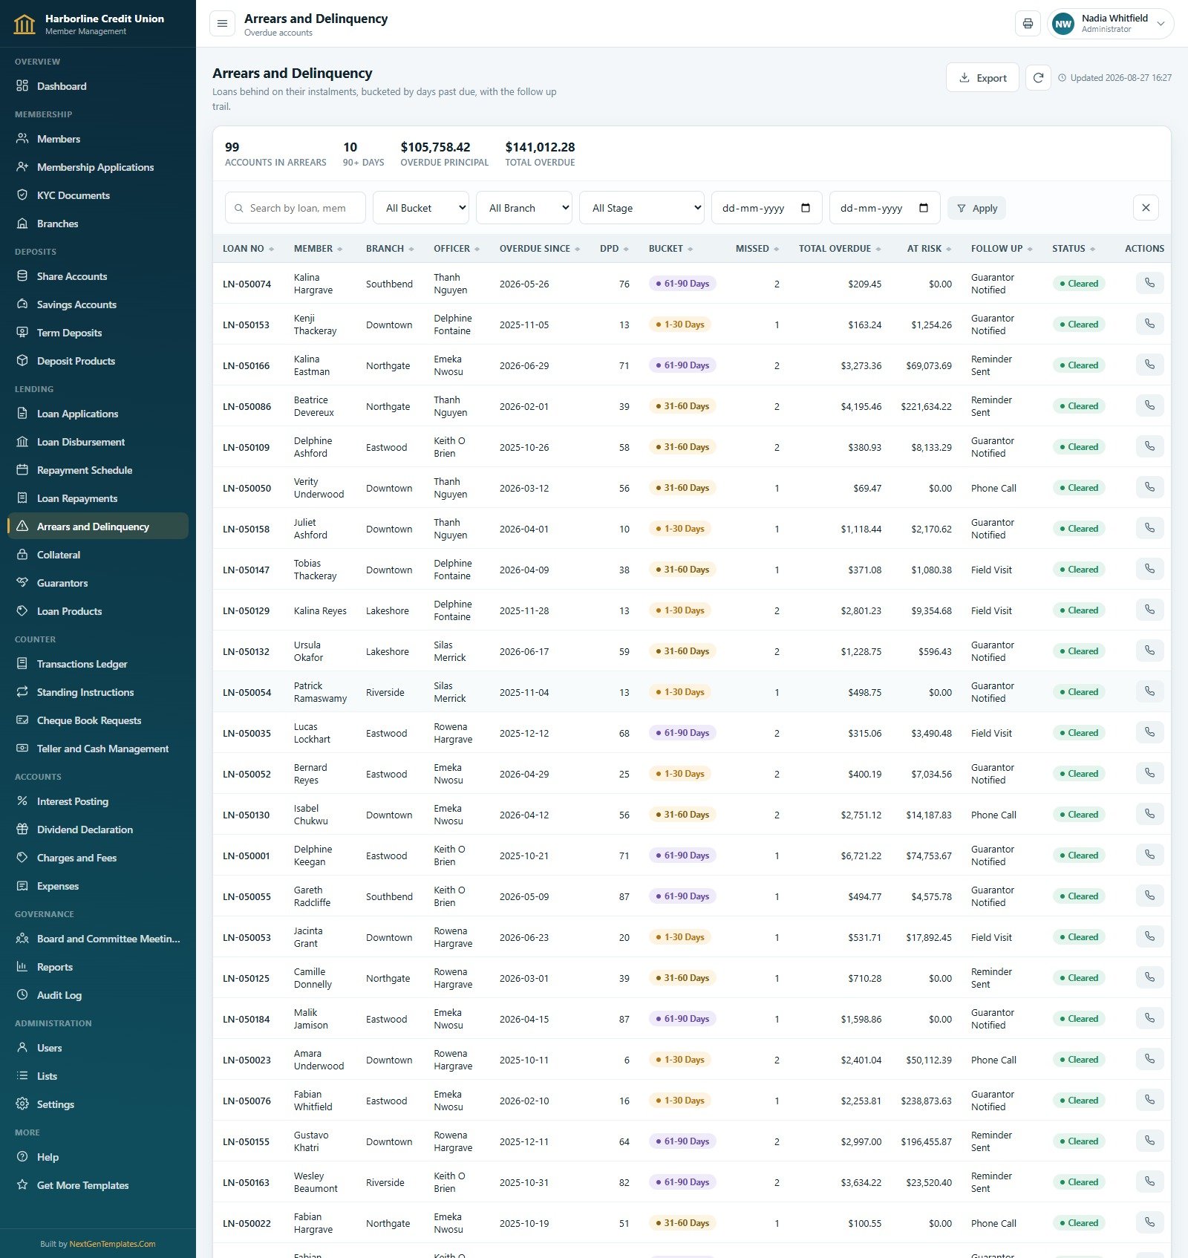Click the Collateral lock icon in sidebar
Screen dimensions: 1188x1258
point(22,555)
